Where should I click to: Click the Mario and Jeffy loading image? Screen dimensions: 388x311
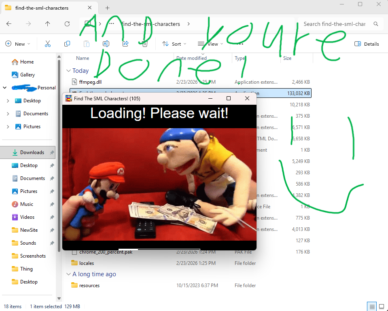(159, 184)
